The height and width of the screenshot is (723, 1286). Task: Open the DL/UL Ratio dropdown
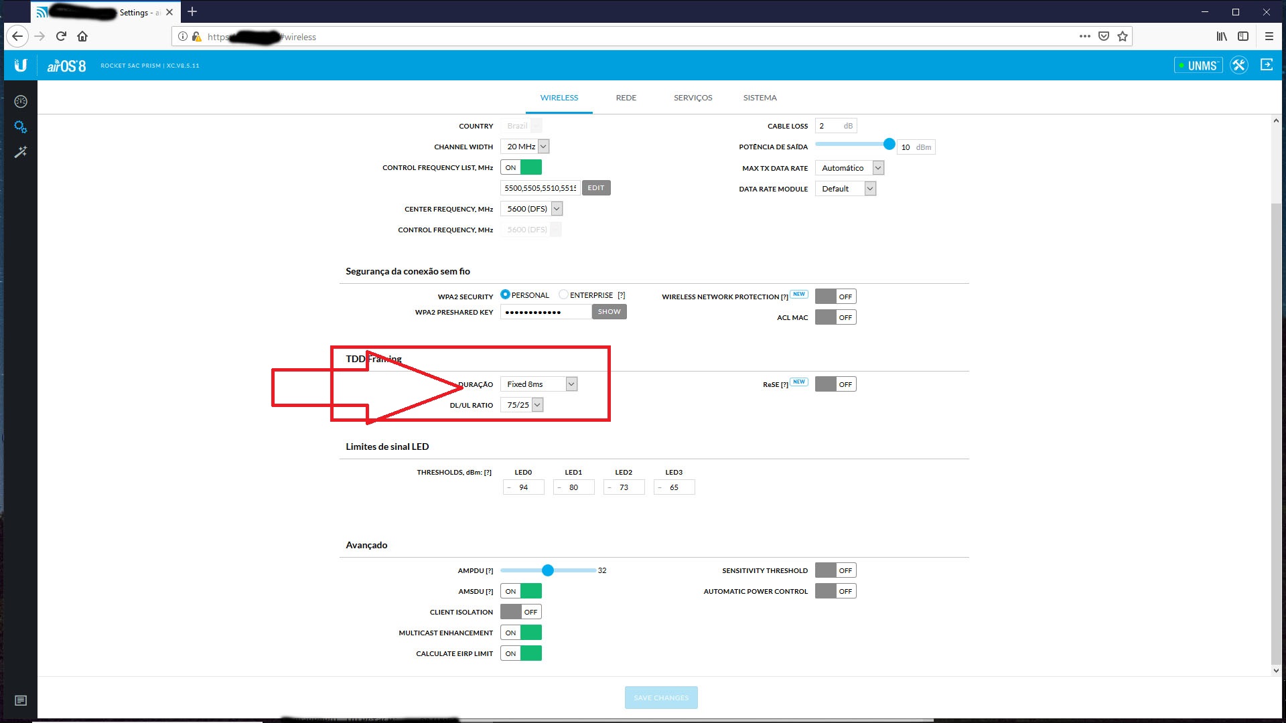pos(522,405)
